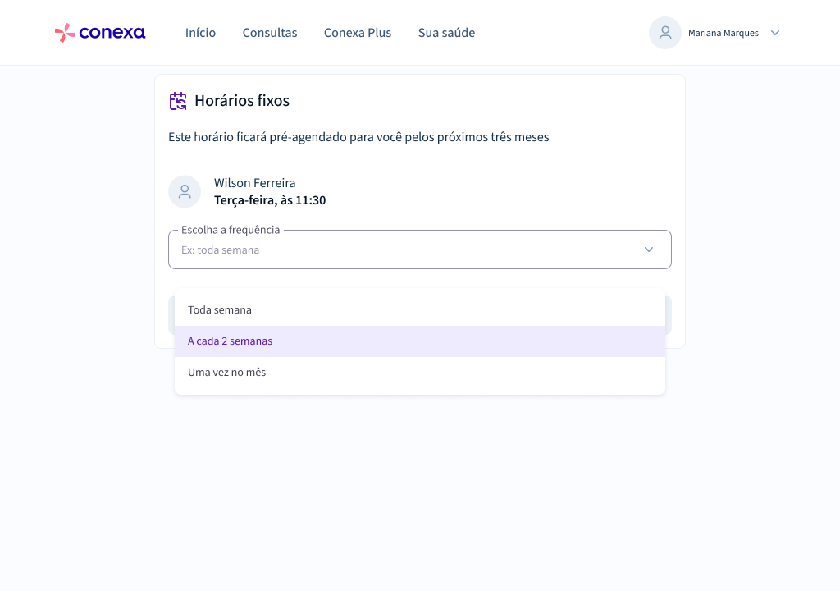Click the Escolha a frequência select field
This screenshot has width=840, height=591.
pyautogui.click(x=419, y=250)
